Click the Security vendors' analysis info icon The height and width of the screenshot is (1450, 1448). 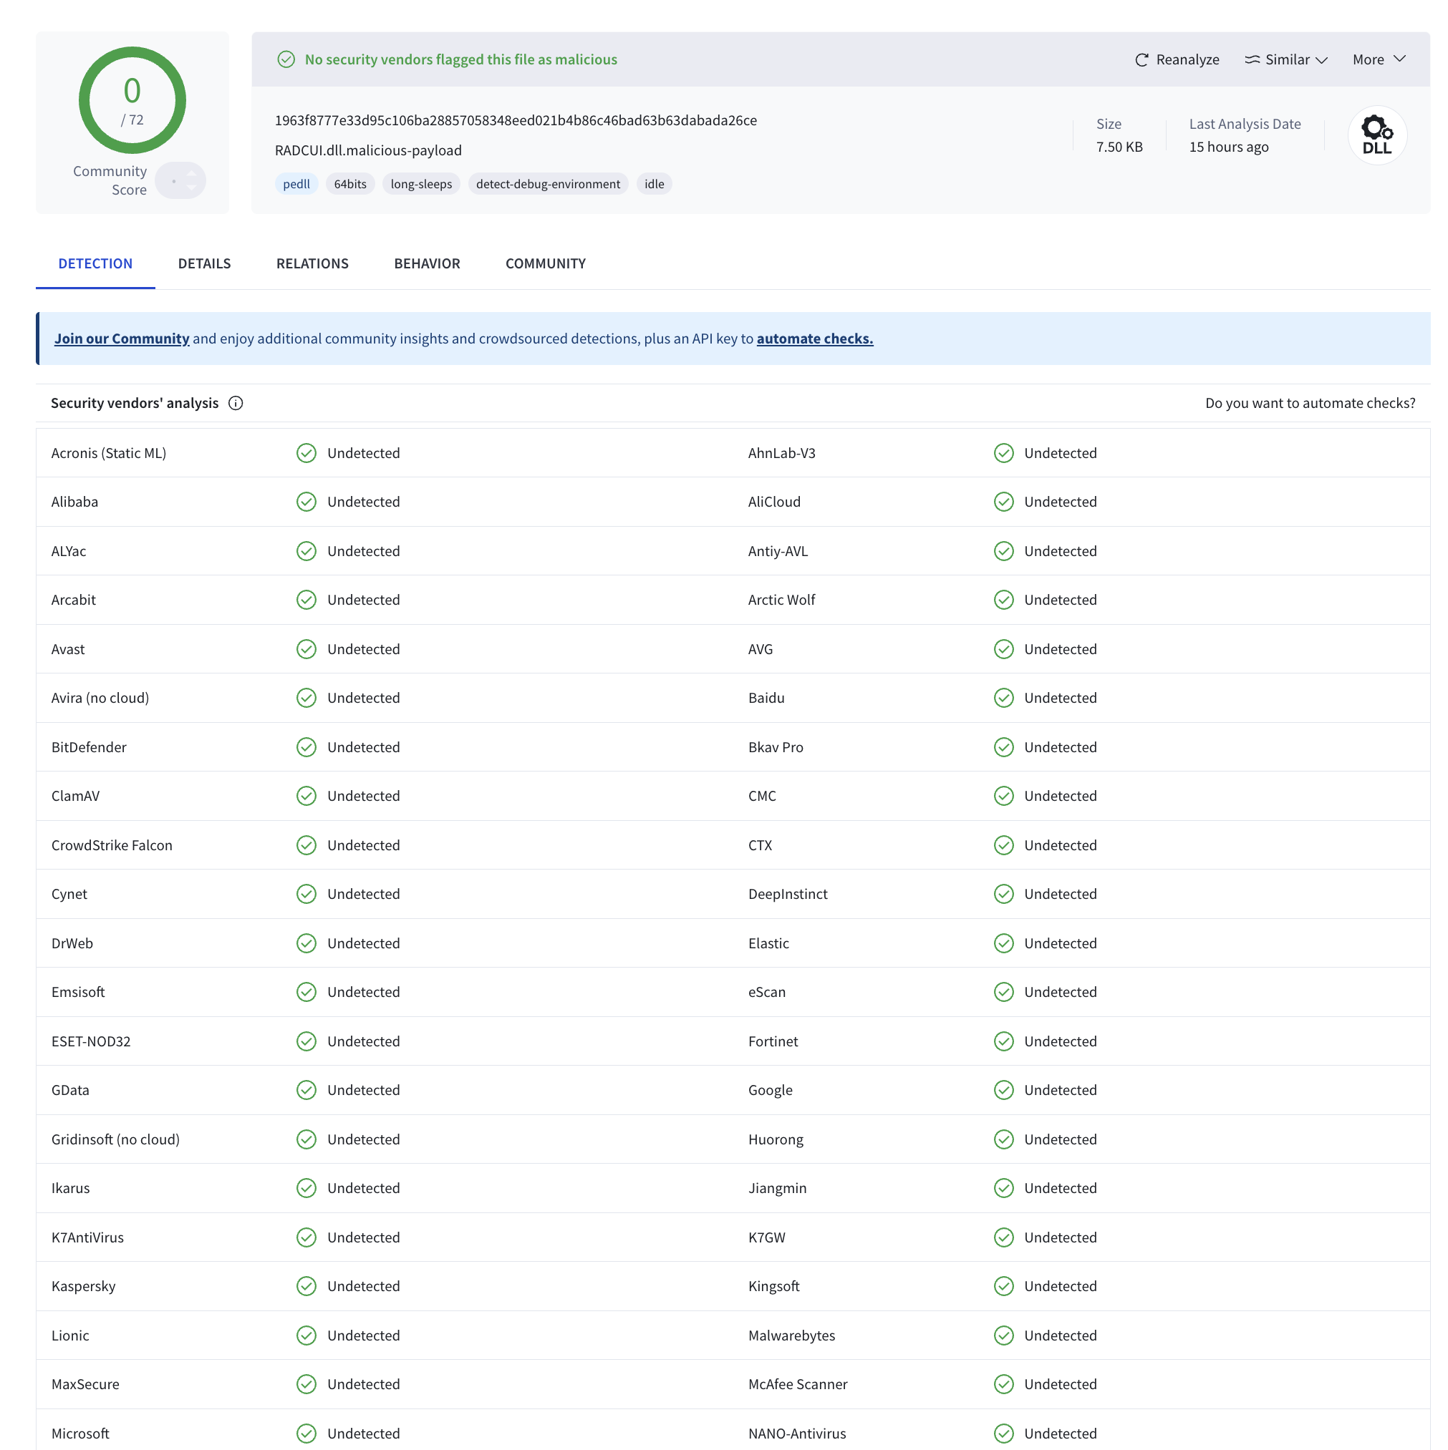click(236, 403)
